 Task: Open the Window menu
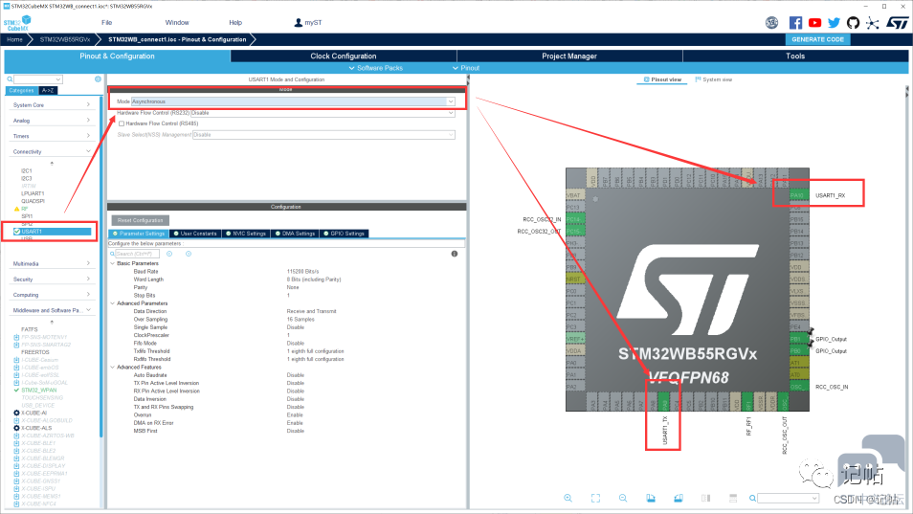point(177,23)
